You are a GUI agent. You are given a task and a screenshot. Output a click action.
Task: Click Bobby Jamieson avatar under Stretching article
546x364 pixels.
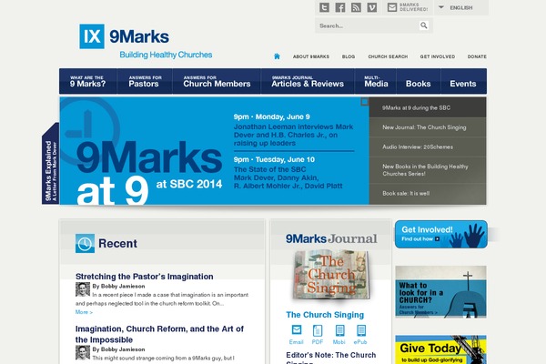(83, 289)
